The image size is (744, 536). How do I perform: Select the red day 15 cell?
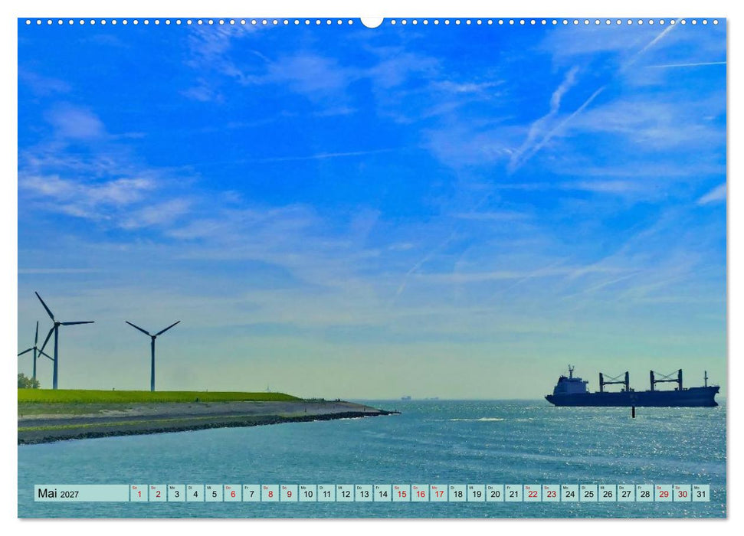tap(401, 493)
